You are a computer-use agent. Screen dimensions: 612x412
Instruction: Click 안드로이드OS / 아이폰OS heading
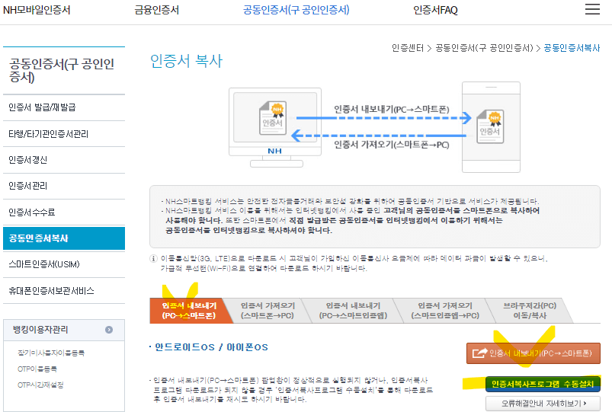tap(211, 347)
